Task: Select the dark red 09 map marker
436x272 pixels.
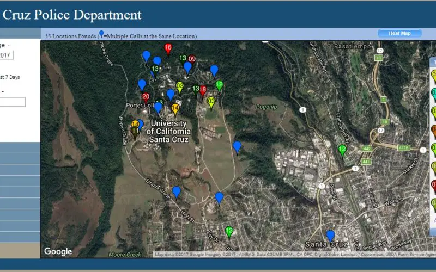Action: click(192, 59)
